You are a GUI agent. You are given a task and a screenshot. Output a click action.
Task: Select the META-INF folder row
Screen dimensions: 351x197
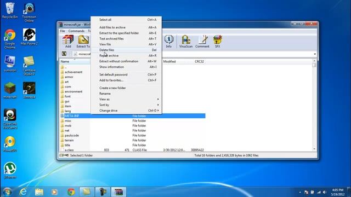(x=133, y=116)
